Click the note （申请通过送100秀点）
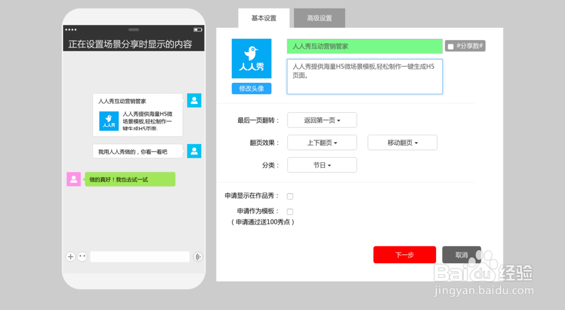Screen dimensions: 565x310 tap(262, 222)
